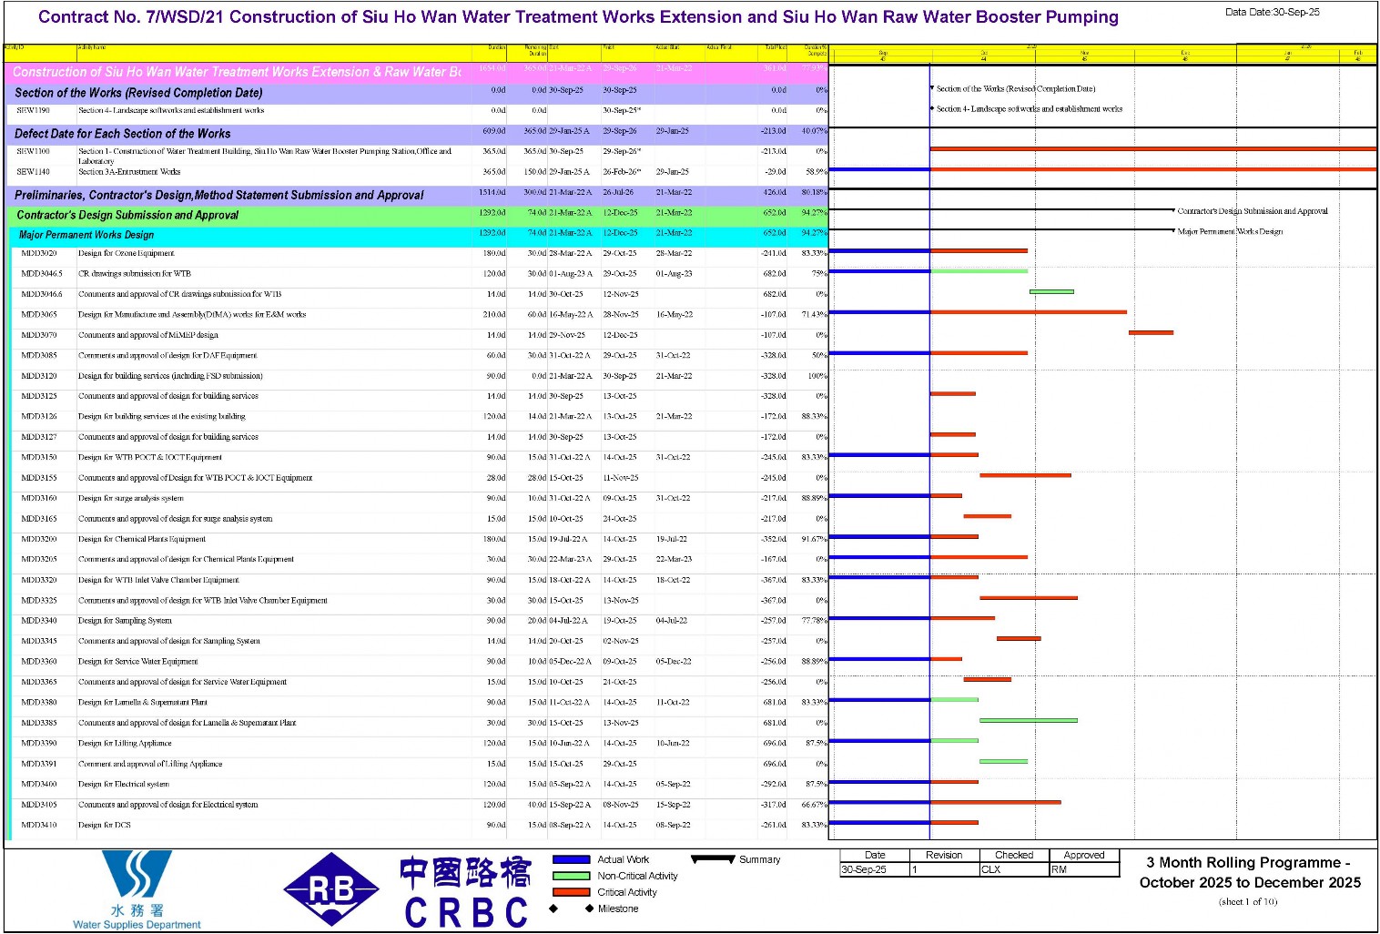
Task: Click activity ID "SEW1140"
Action: [33, 171]
